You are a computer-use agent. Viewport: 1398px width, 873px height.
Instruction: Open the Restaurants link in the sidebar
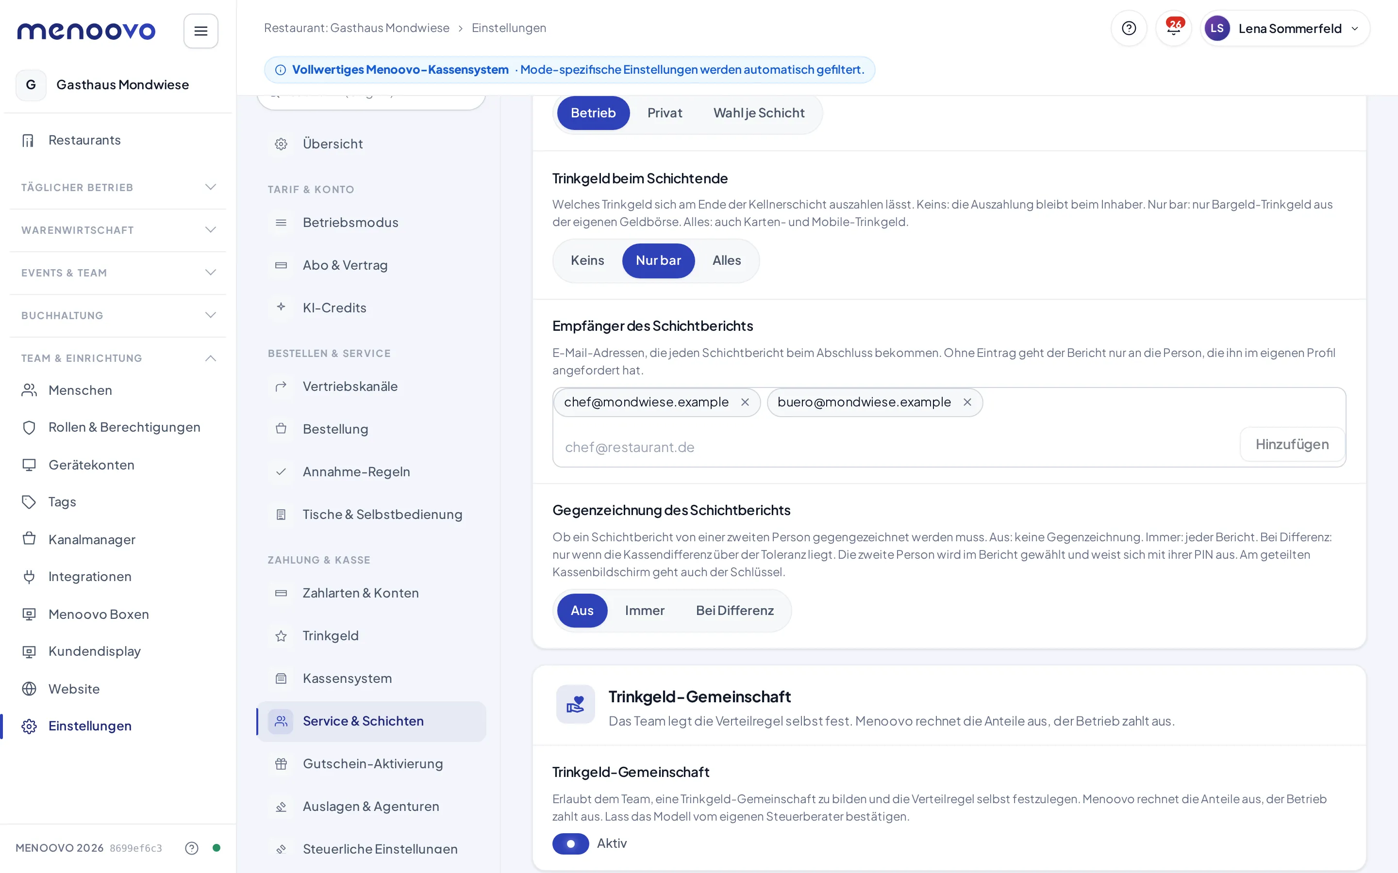[x=118, y=140]
